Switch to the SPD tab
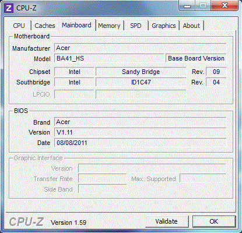This screenshot has width=242, height=233. [136, 26]
